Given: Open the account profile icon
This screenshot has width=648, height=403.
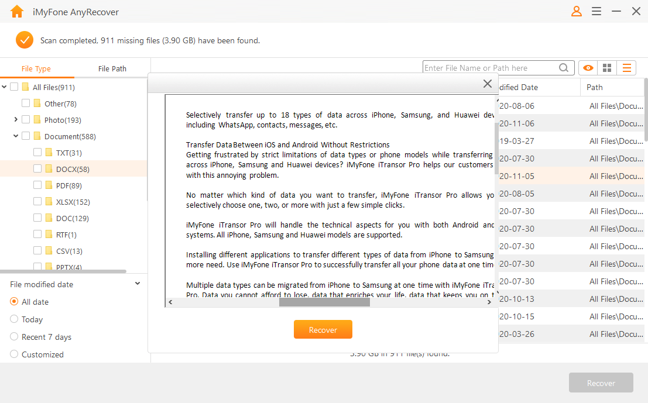Looking at the screenshot, I should point(576,11).
